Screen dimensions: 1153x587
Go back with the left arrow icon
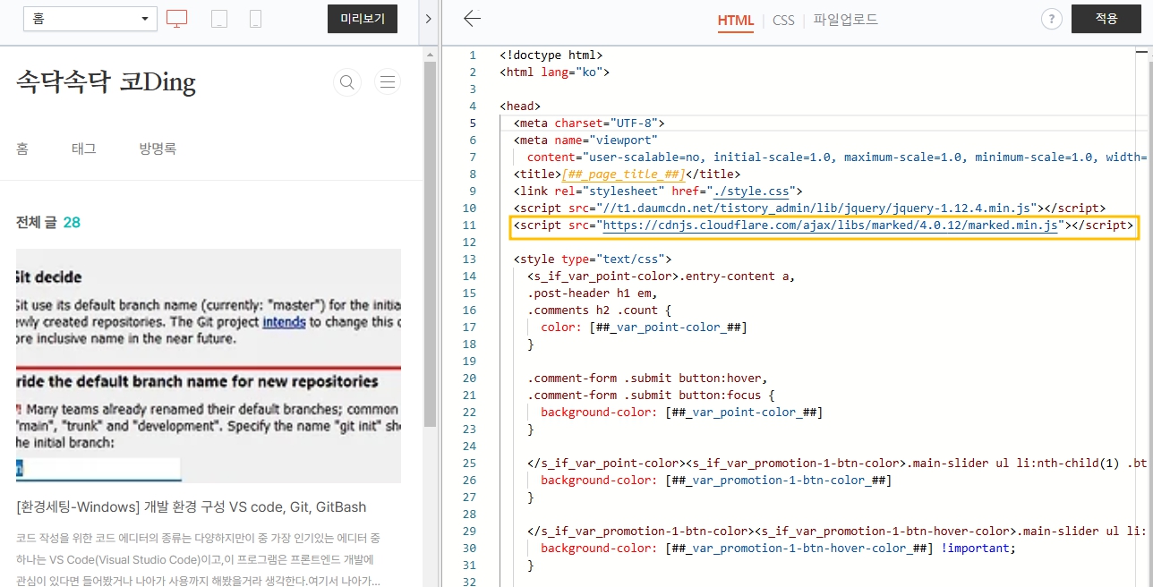pos(473,18)
